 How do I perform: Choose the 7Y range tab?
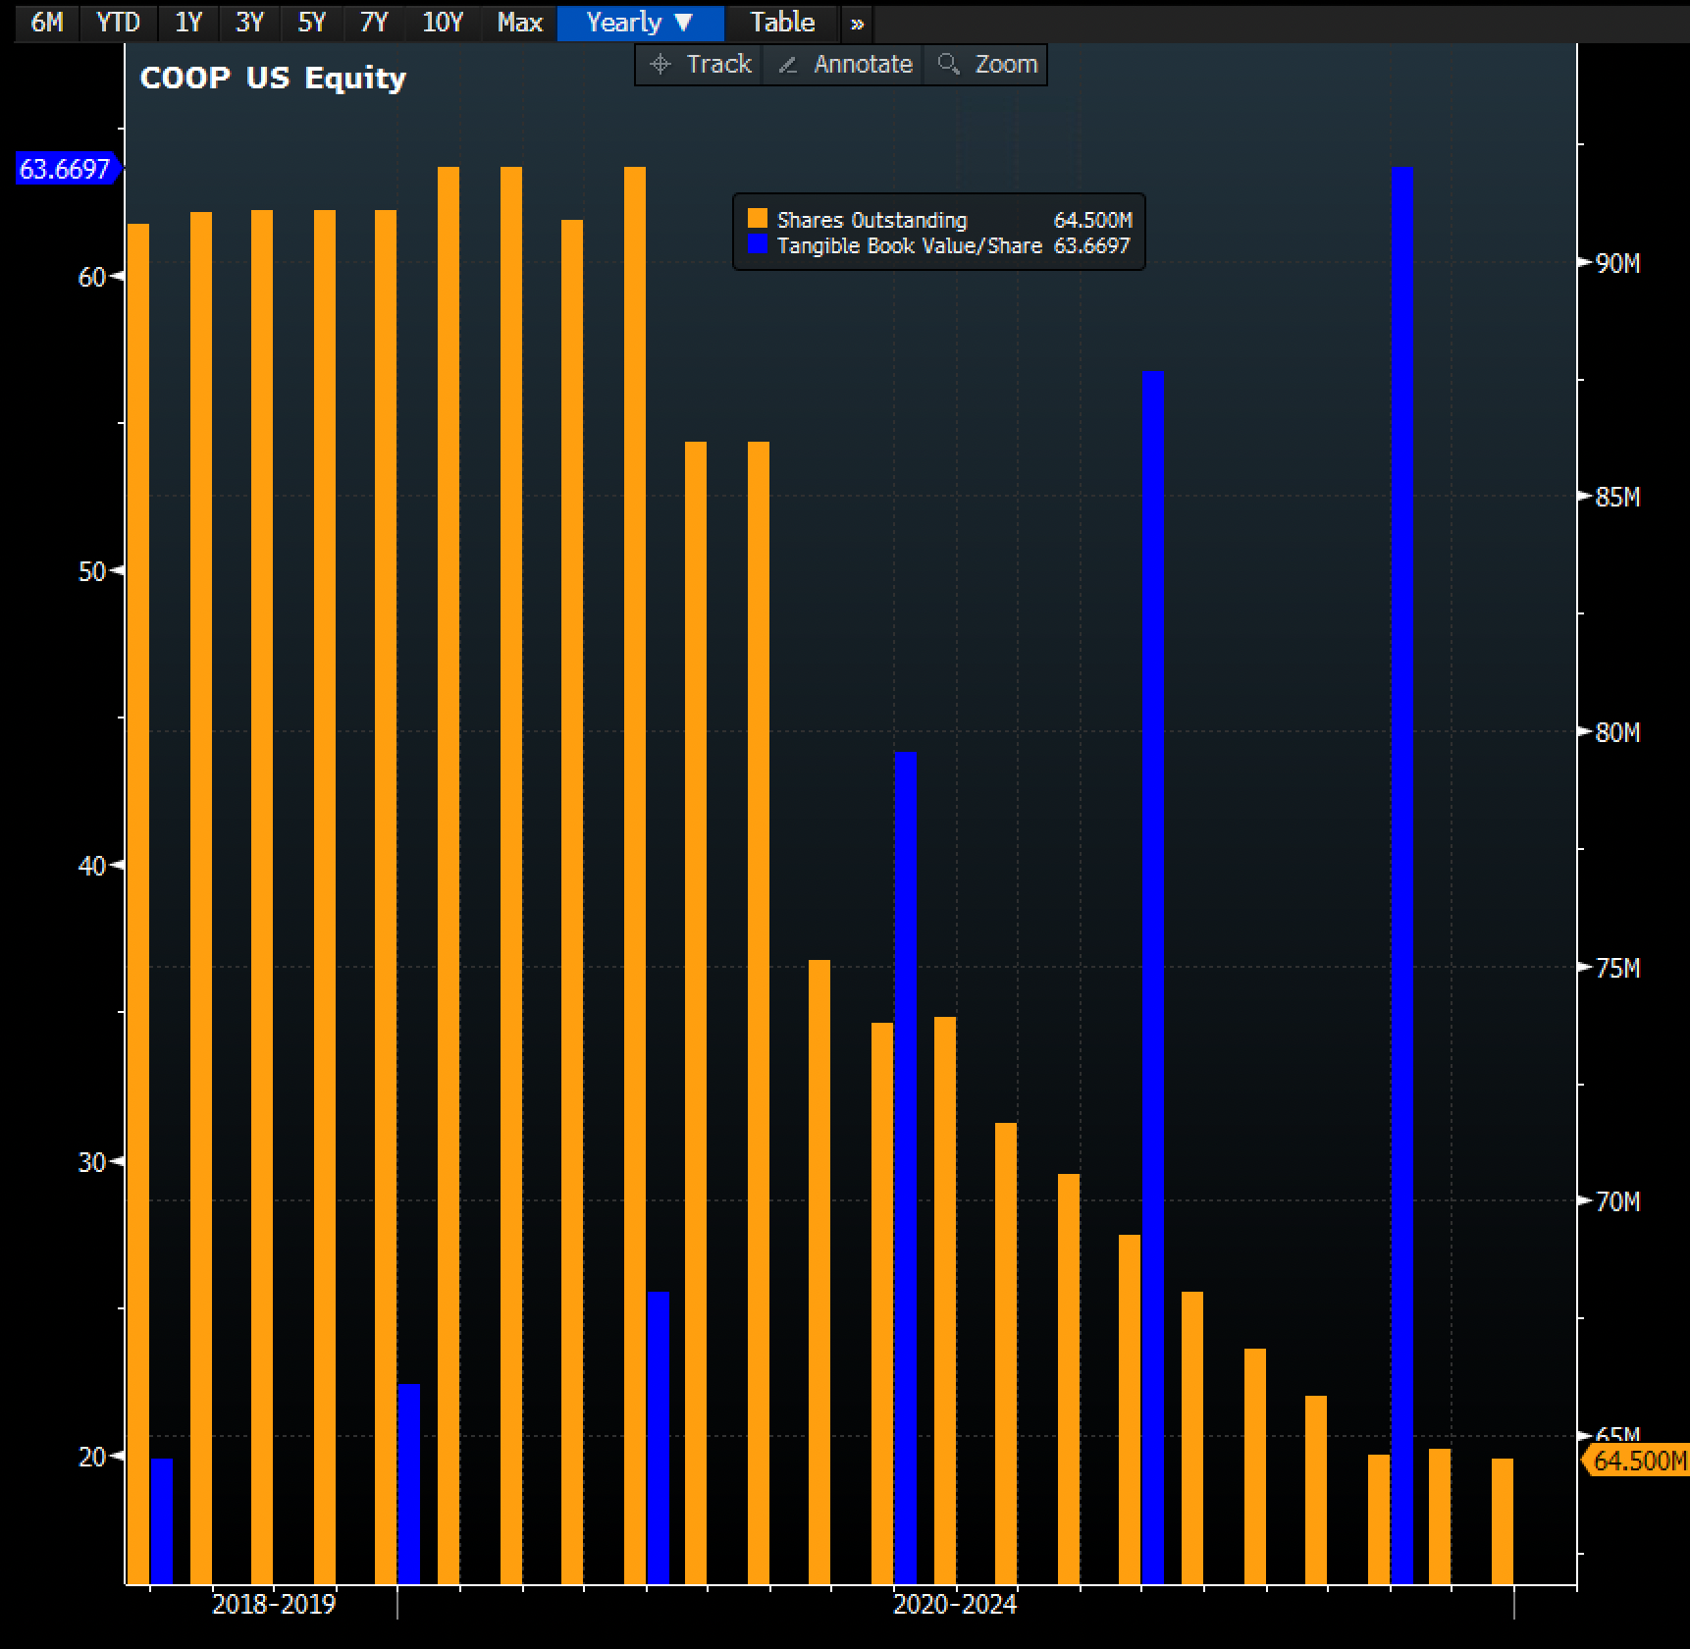[x=374, y=22]
